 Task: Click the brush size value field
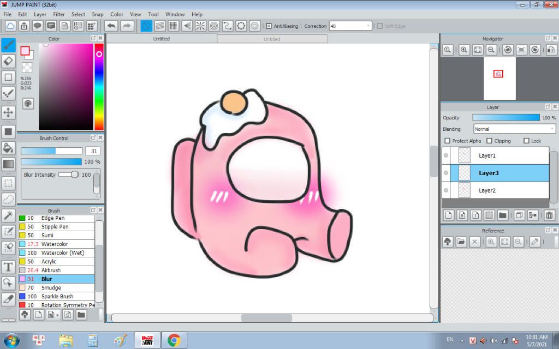click(93, 151)
